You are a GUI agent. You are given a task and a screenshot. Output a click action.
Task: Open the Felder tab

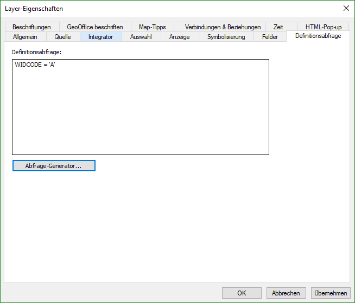(270, 37)
